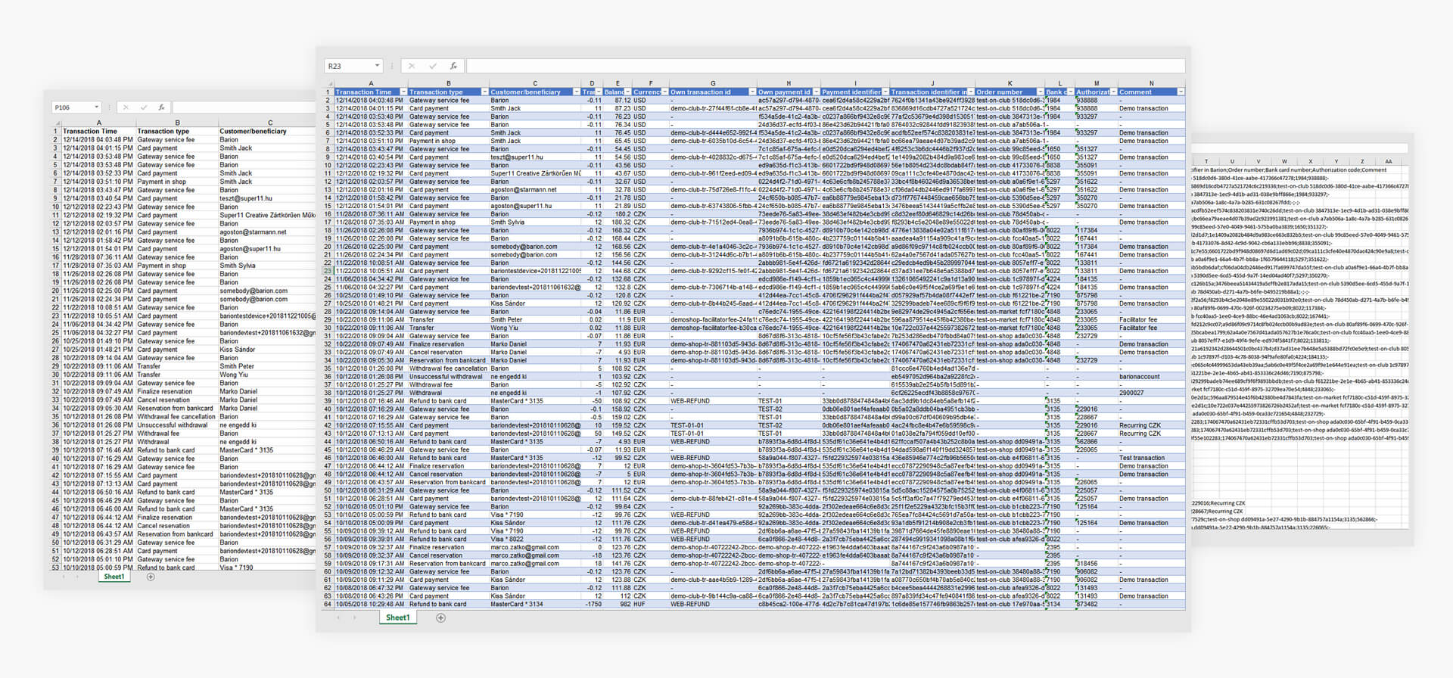Add new sheet in left spreadsheet

click(151, 577)
